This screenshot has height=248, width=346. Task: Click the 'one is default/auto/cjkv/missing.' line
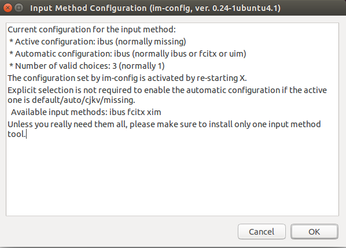click(x=71, y=100)
